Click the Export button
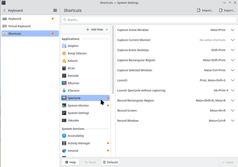 coord(227,10)
